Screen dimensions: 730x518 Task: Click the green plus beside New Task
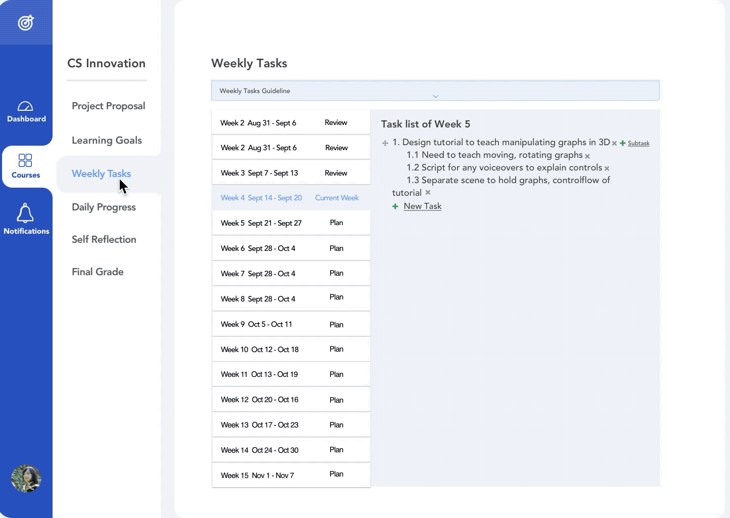(x=395, y=206)
